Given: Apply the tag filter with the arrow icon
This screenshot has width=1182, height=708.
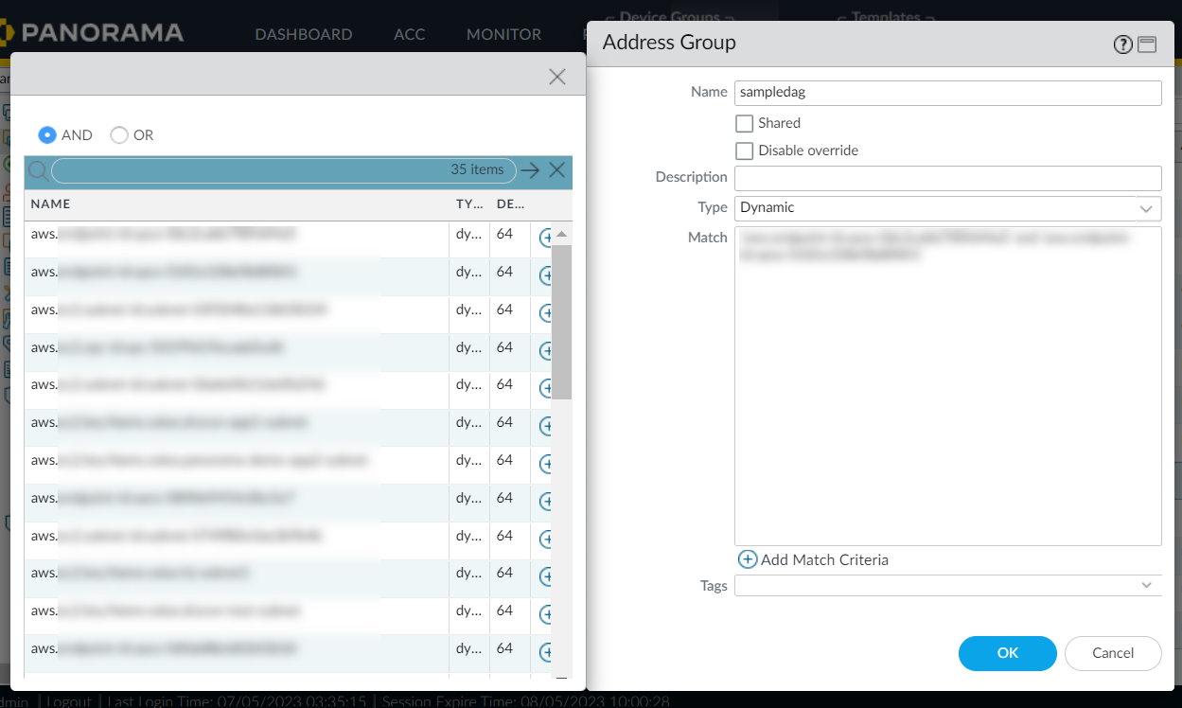Looking at the screenshot, I should (530, 170).
